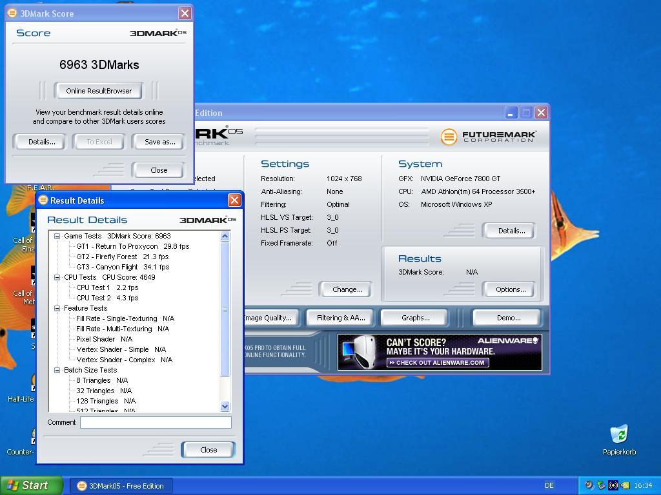661x495 pixels.
Task: Click the Half-Life desktop shortcut
Action: (21, 389)
